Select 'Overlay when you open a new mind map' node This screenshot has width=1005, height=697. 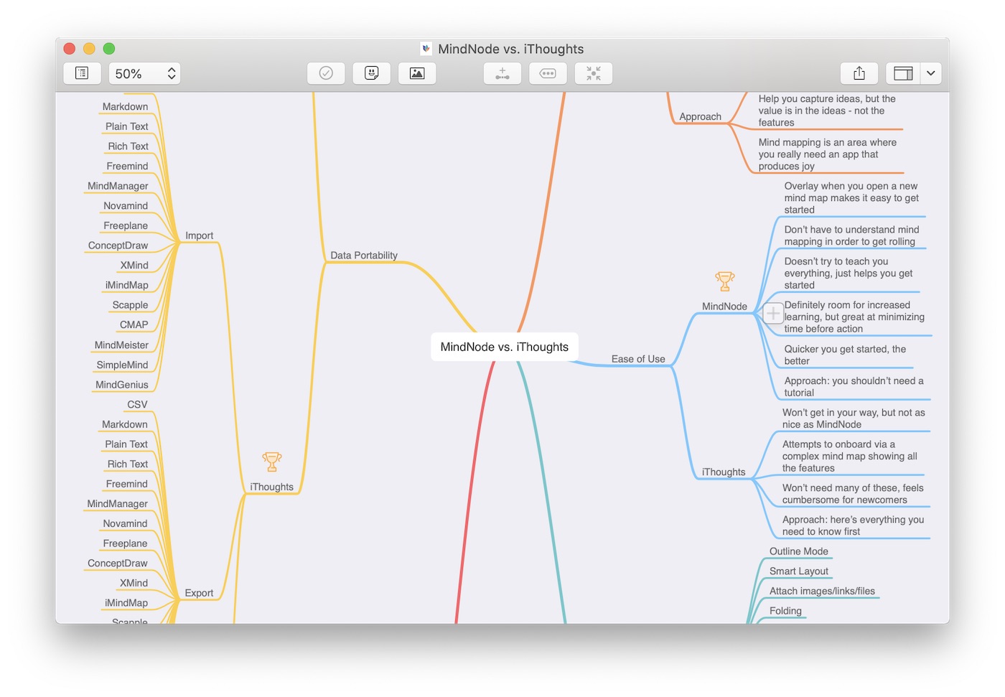pos(851,198)
